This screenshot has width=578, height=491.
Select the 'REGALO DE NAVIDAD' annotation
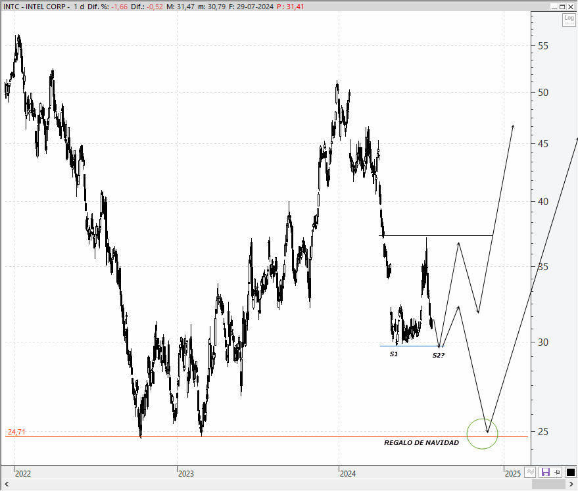point(421,443)
